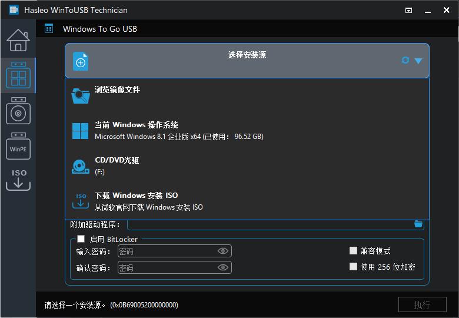The height and width of the screenshot is (318, 459).
Task: Click the ISO download icon in the list
Action: tap(81, 201)
